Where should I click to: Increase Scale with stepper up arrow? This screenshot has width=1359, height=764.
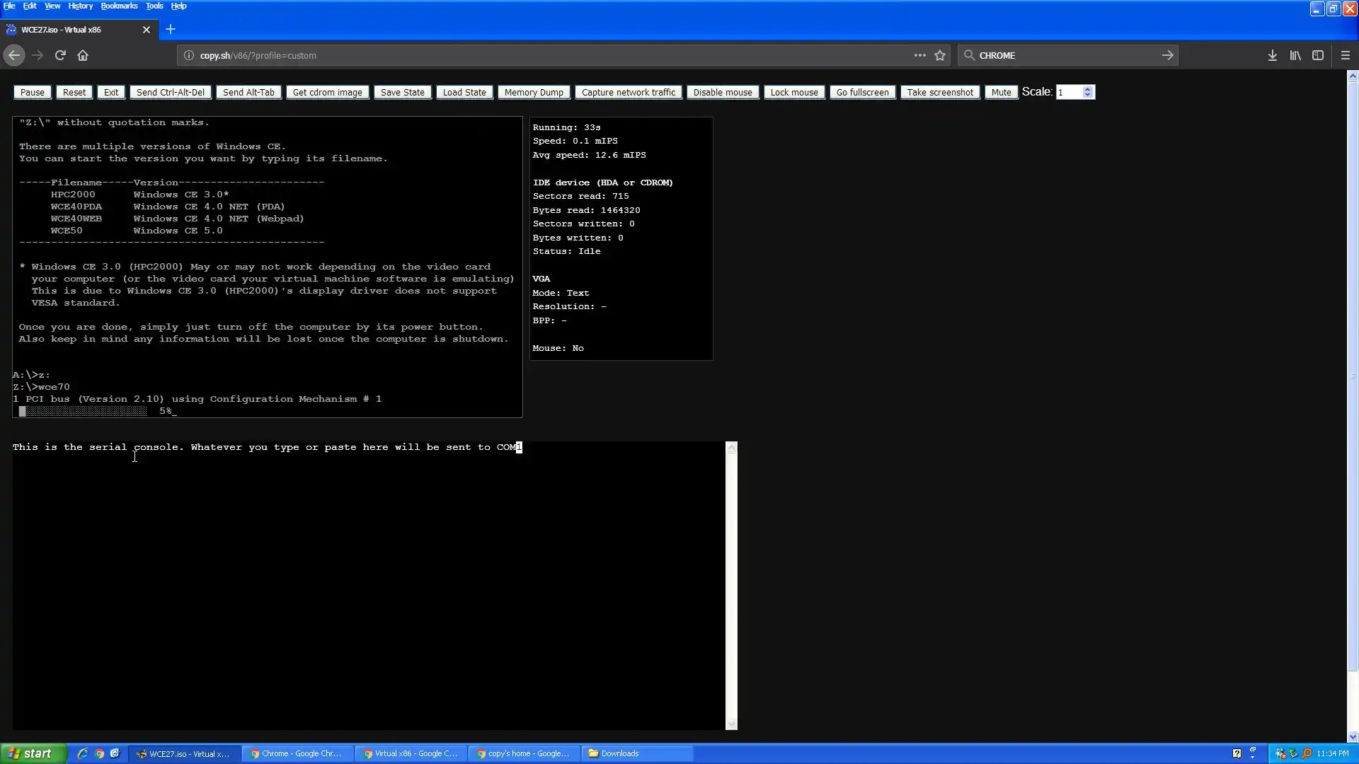(x=1088, y=89)
